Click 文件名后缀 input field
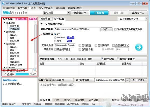Viewport: 150px width, 107px height. pos(65,45)
